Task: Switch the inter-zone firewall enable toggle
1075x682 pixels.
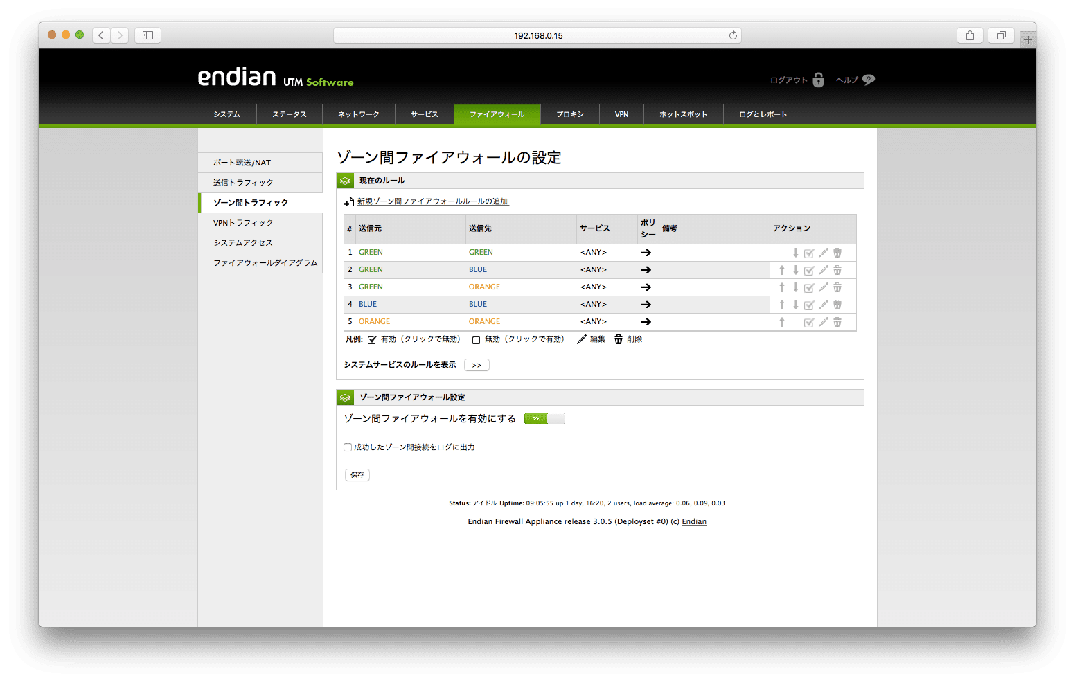Action: pyautogui.click(x=544, y=418)
